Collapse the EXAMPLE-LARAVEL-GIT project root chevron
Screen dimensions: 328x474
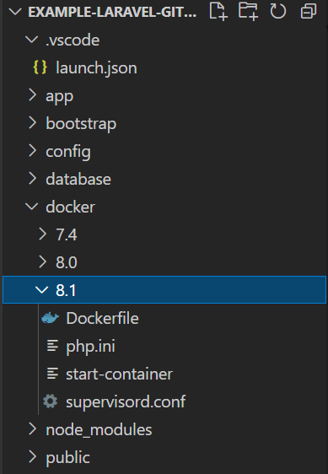pyautogui.click(x=15, y=12)
